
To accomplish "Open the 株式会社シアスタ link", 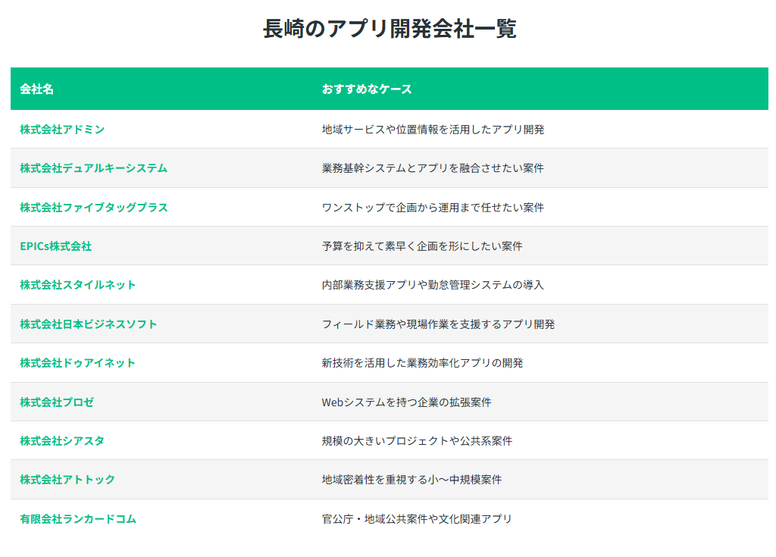I will (x=62, y=441).
